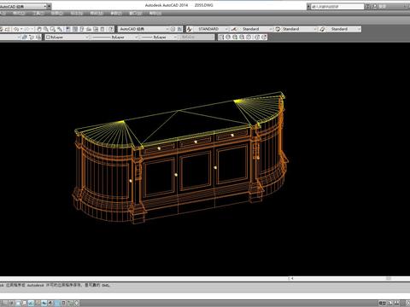Open the 修改 (Modify) menu
Screen dimensions: 410x307
[x=97, y=14]
